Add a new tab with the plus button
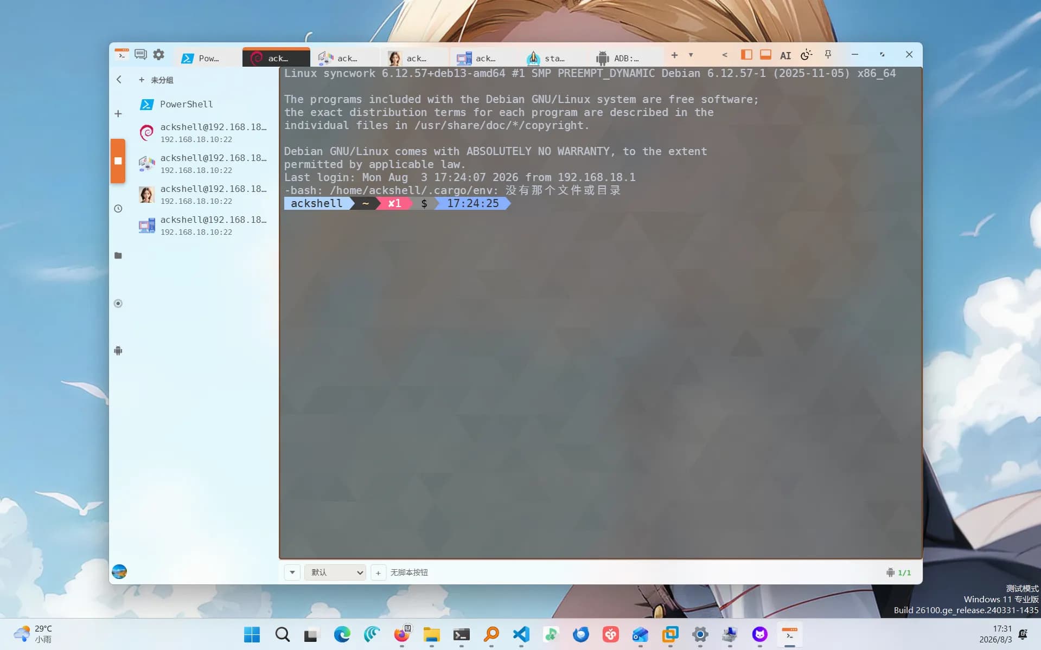The height and width of the screenshot is (650, 1041). (x=674, y=55)
